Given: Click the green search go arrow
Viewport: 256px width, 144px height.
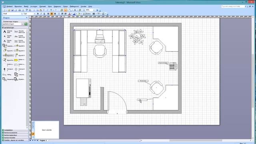Looking at the screenshot, I should tap(26, 24).
